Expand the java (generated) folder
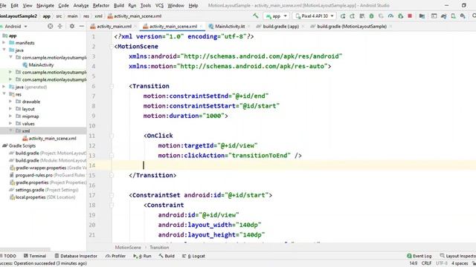Image resolution: width=476 pixels, height=267 pixels. pos(4,87)
